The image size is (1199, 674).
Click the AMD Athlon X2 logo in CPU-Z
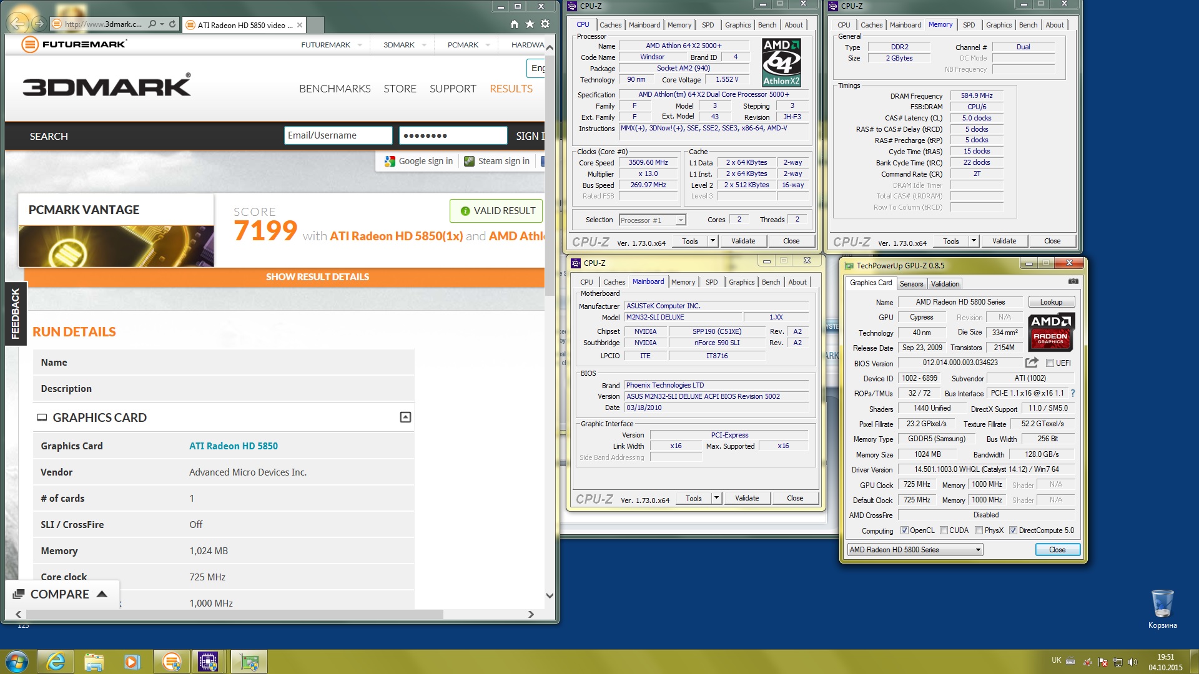pyautogui.click(x=781, y=62)
